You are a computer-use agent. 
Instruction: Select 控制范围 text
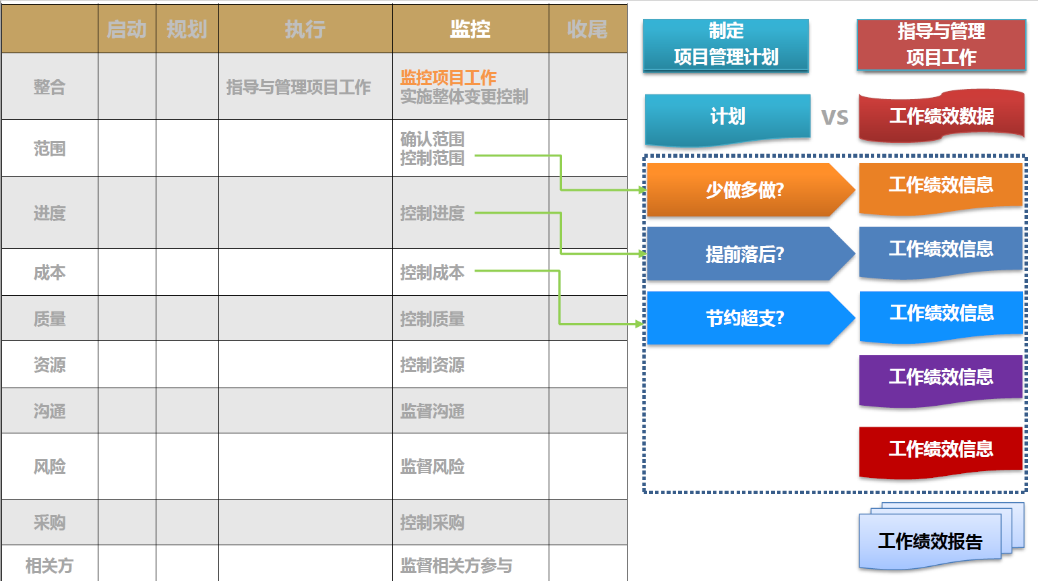432,158
